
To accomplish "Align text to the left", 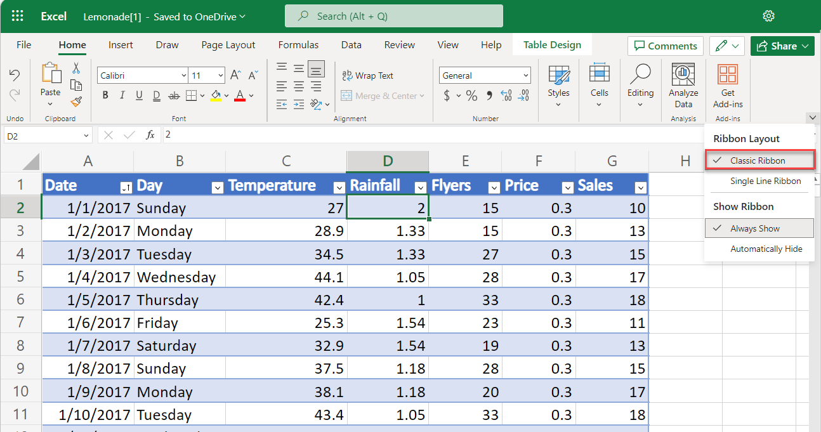I will click(x=282, y=86).
